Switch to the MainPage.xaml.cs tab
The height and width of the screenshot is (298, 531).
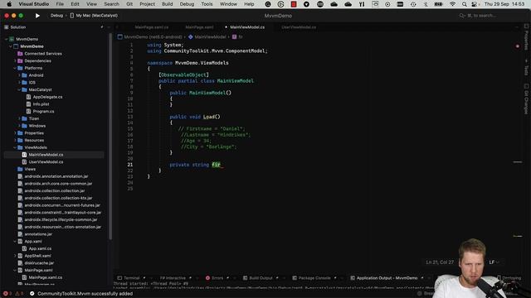tap(151, 27)
